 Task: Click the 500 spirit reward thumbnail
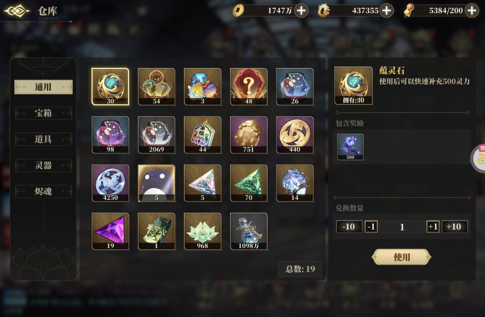click(x=350, y=147)
